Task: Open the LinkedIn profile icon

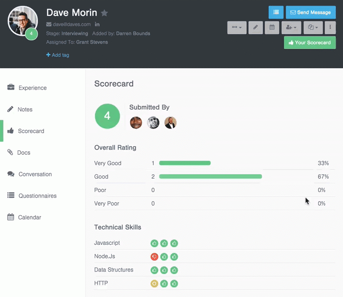Action: click(x=97, y=24)
